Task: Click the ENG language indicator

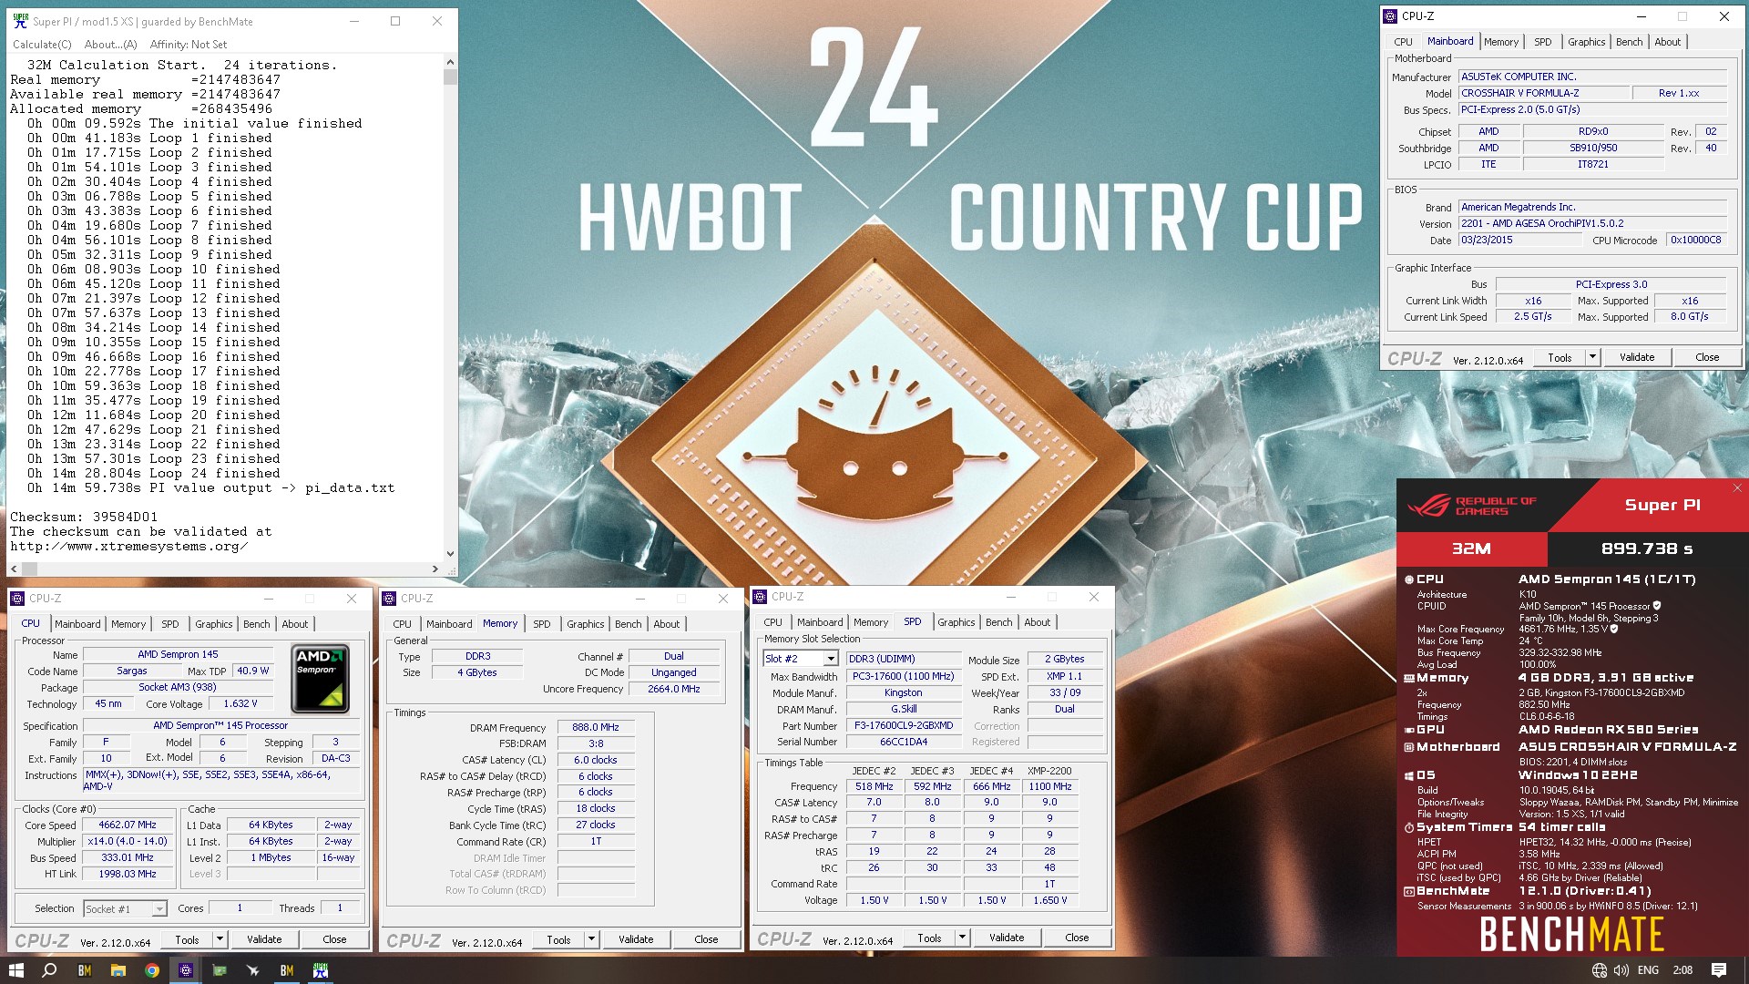Action: pyautogui.click(x=1648, y=970)
